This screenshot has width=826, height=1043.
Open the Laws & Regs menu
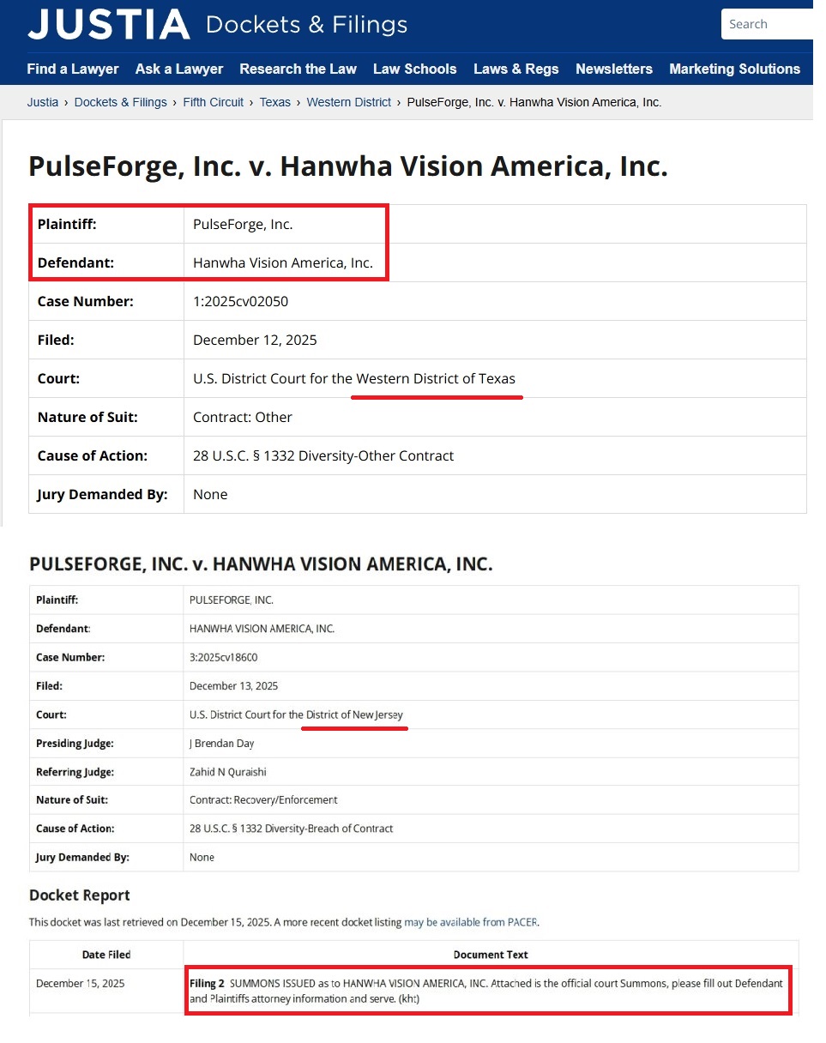point(515,69)
